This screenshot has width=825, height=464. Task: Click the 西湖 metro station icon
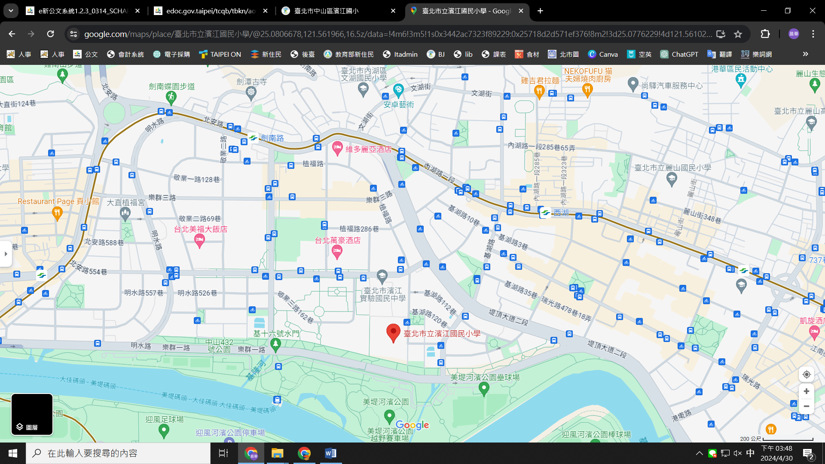[x=545, y=213]
